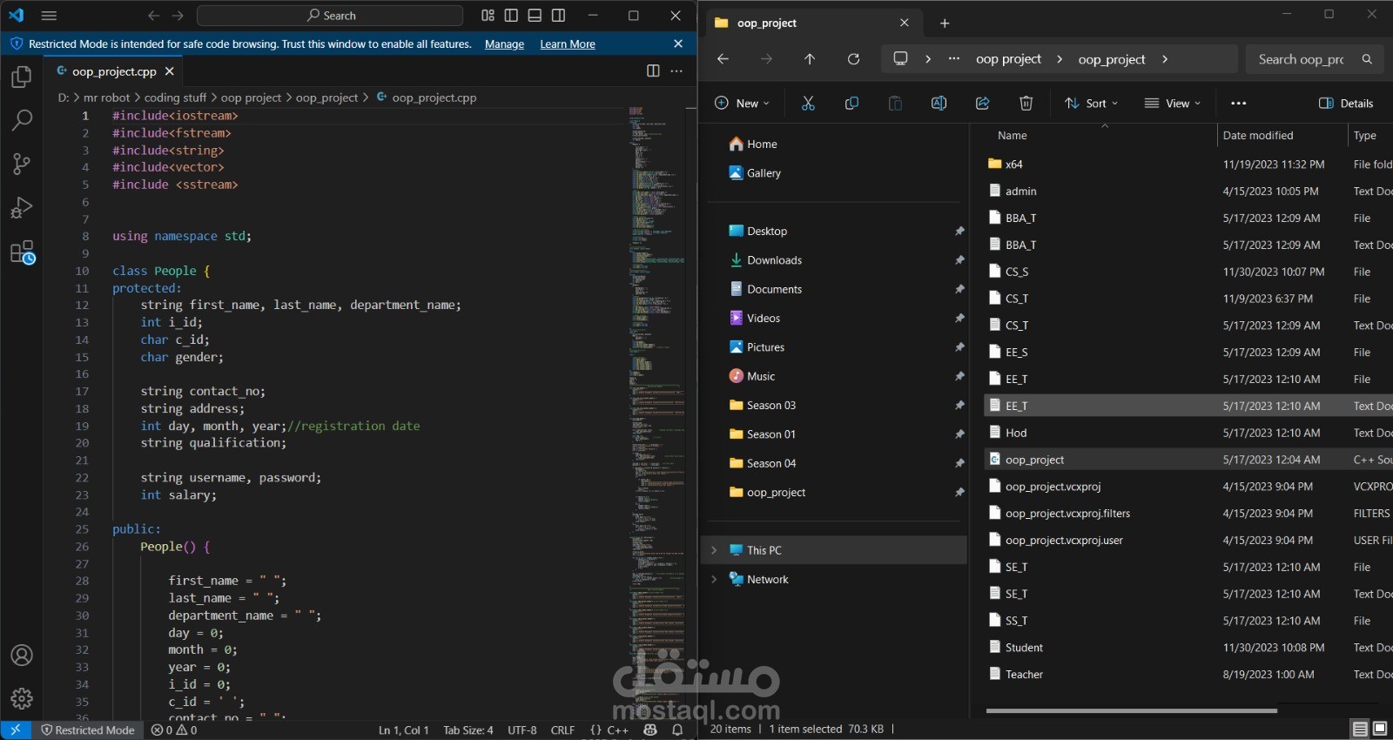Select the oop_project.cpp editor tab
Image resolution: width=1393 pixels, height=740 pixels.
[x=114, y=71]
